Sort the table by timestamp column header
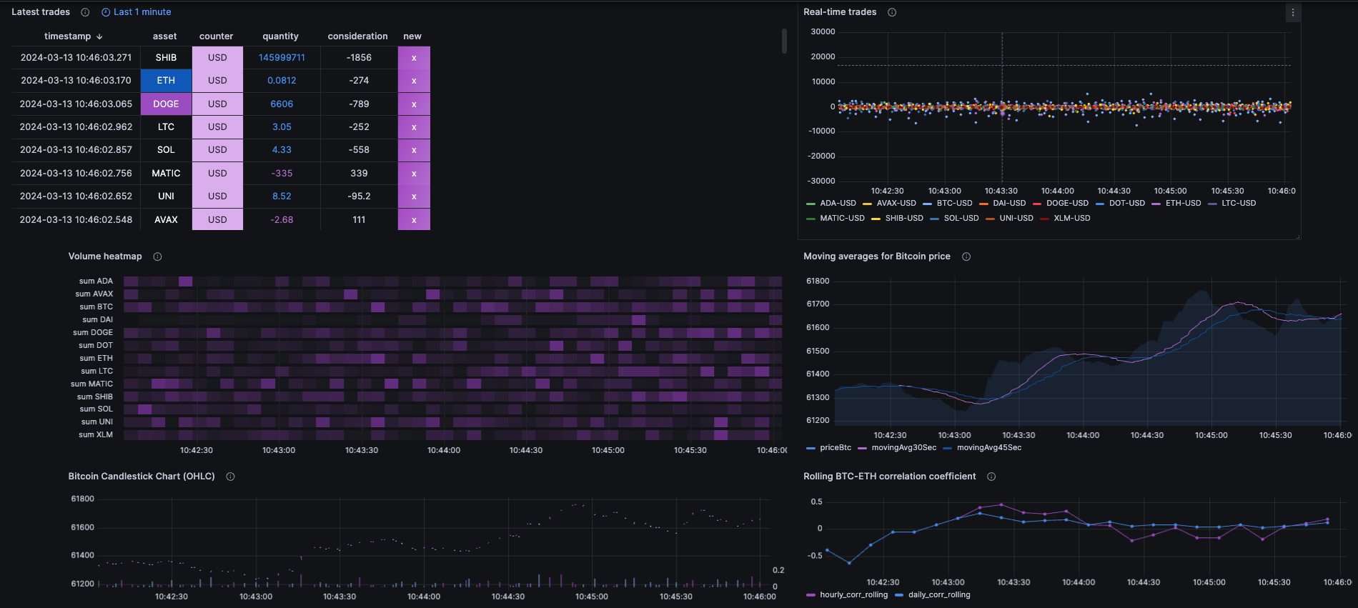 tap(67, 36)
